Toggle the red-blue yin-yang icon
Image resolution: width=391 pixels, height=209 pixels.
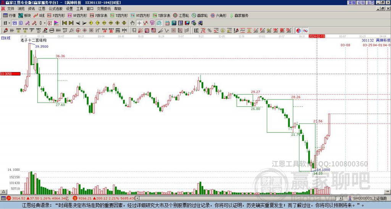click(x=299, y=31)
